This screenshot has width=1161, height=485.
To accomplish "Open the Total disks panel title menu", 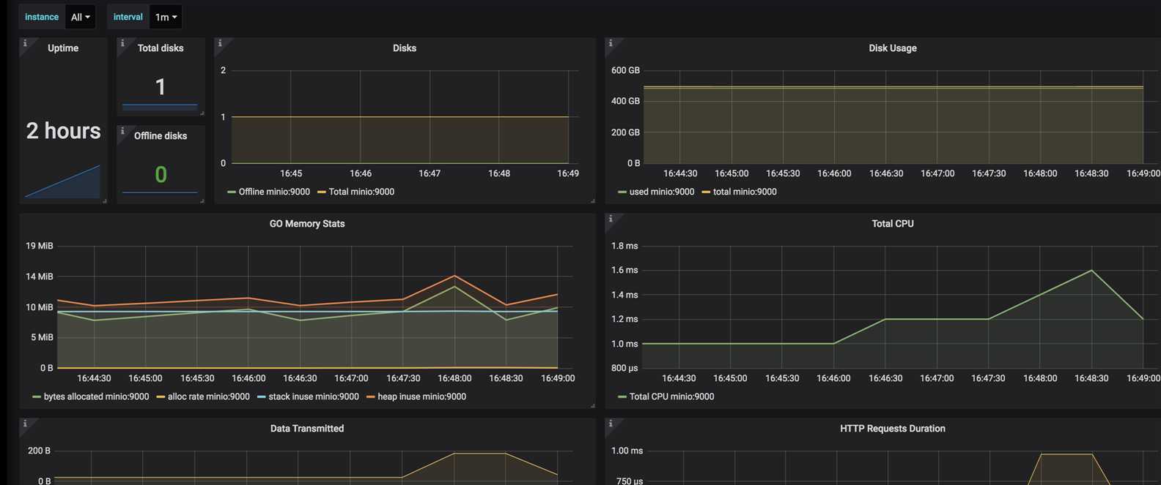I will 161,48.
